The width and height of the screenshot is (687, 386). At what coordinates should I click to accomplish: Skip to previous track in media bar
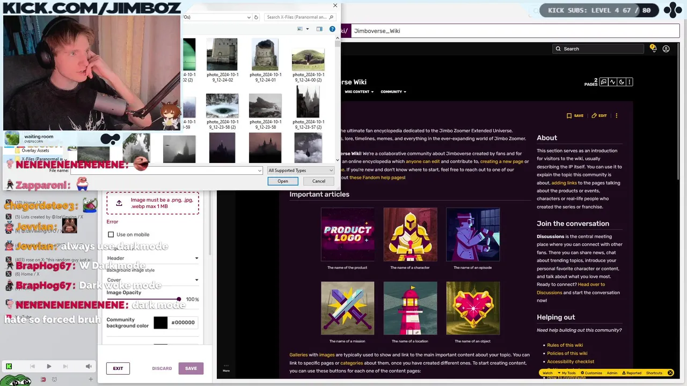pyautogui.click(x=32, y=366)
